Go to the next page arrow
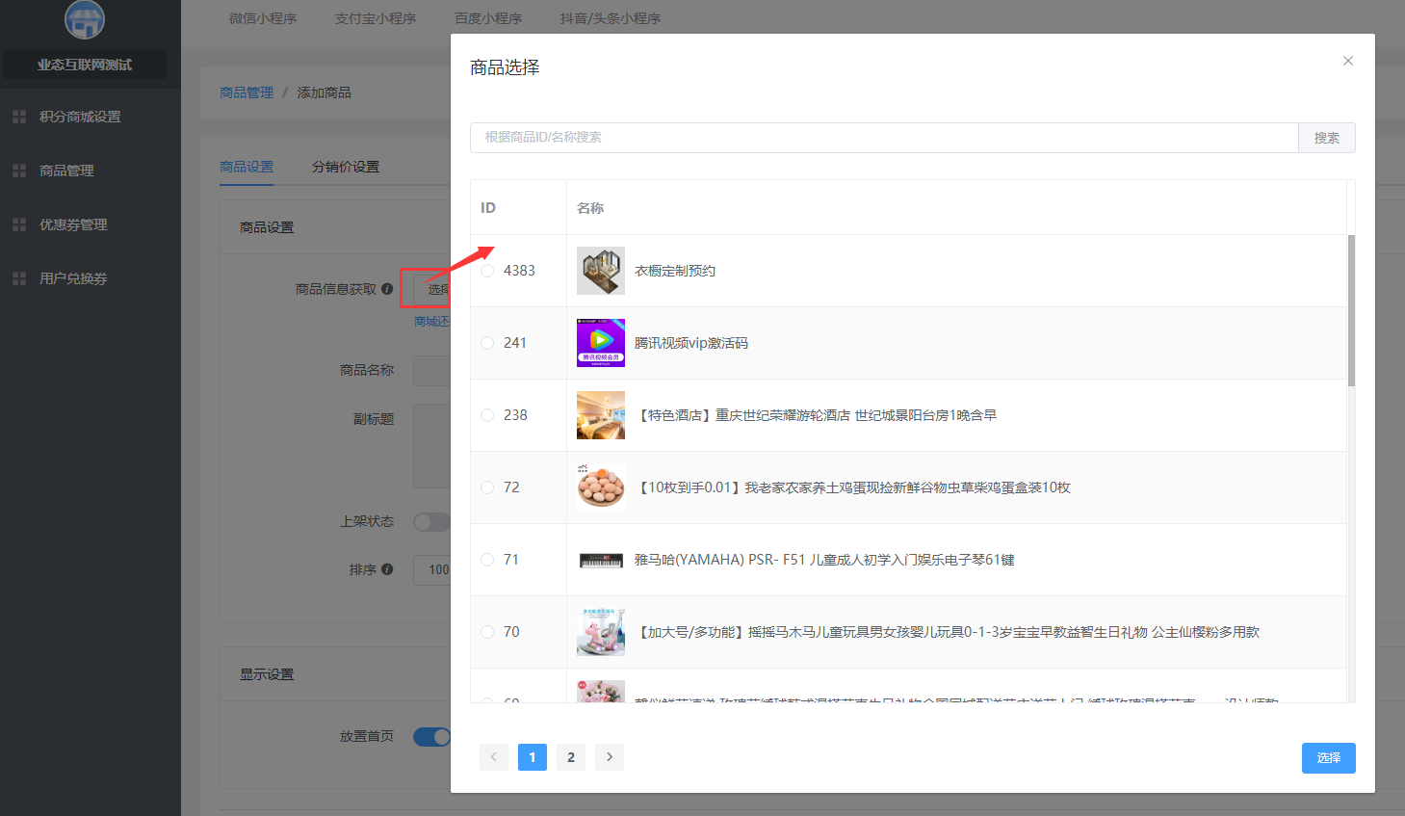The height and width of the screenshot is (816, 1405). pos(610,757)
